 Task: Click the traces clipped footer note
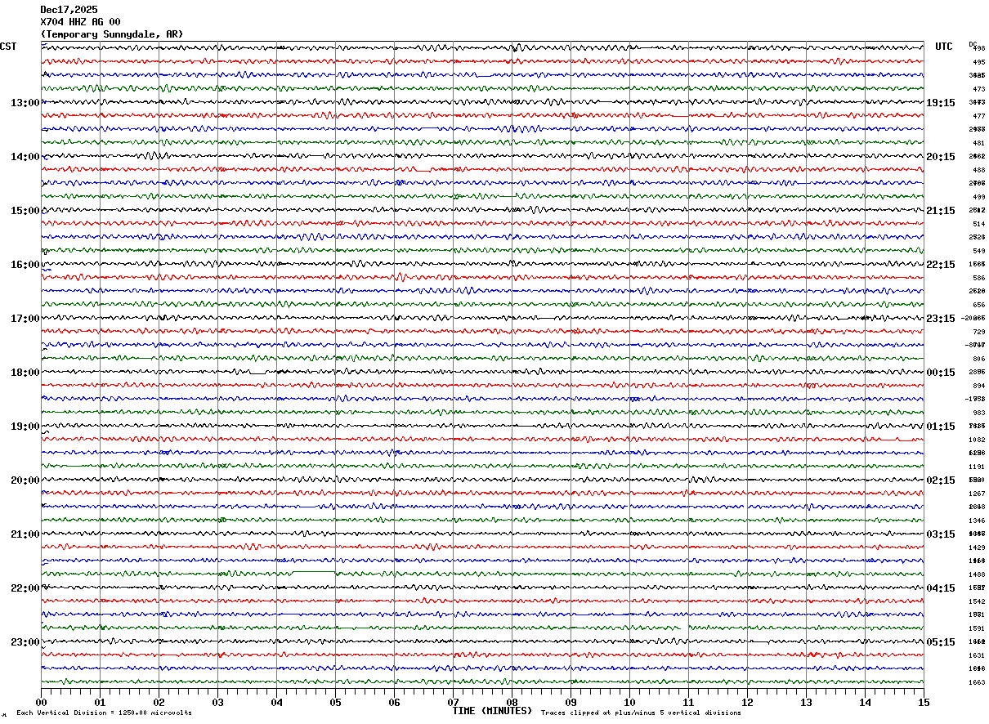pyautogui.click(x=641, y=713)
